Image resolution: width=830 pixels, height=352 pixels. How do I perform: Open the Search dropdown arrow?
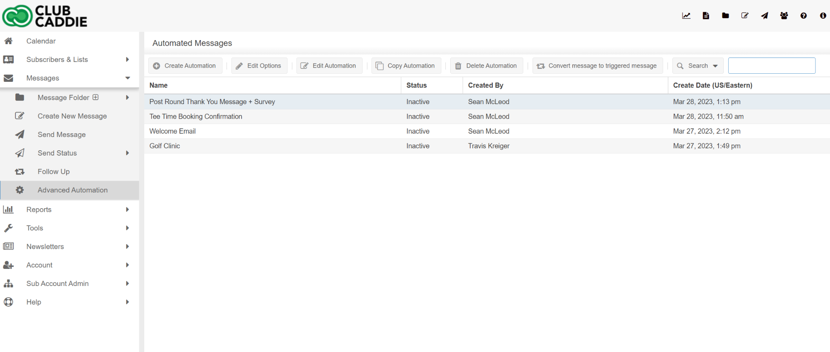coord(715,66)
